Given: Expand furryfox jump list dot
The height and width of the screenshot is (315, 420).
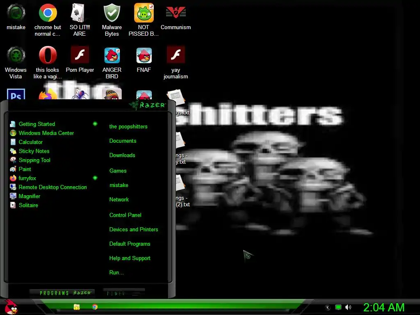Looking at the screenshot, I should pyautogui.click(x=95, y=178).
